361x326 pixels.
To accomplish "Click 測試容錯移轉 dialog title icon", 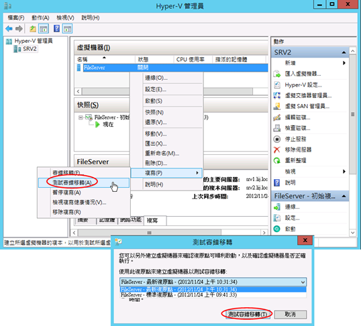I will pos(118,242).
